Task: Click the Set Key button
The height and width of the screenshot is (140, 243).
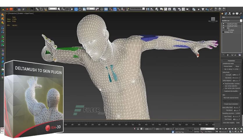Action: pyautogui.click(x=196, y=132)
